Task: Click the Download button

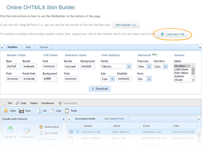Action: (100, 89)
